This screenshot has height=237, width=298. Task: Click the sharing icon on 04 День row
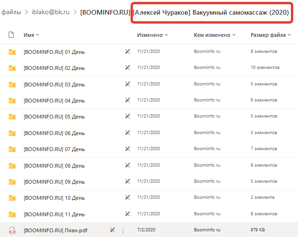point(128,100)
